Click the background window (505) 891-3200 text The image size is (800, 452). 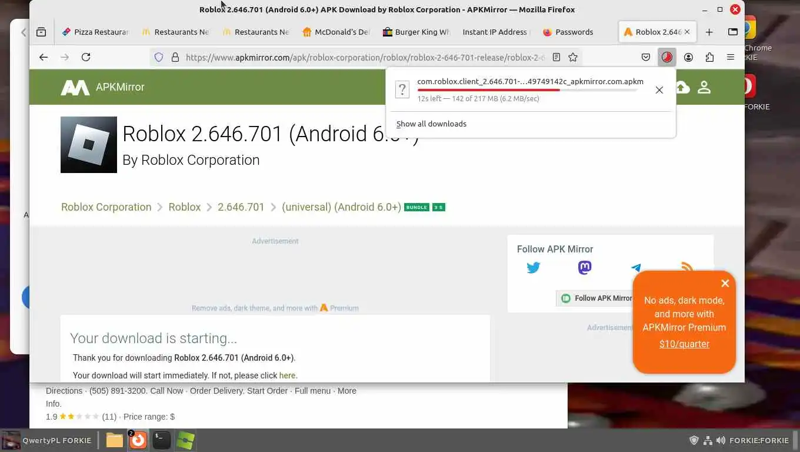point(118,391)
